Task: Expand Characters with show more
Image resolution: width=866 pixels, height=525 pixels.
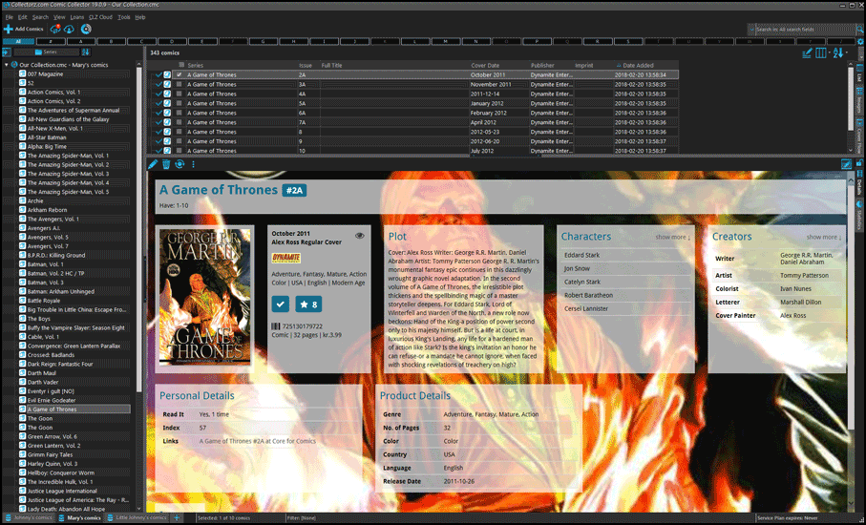Action: 673,237
